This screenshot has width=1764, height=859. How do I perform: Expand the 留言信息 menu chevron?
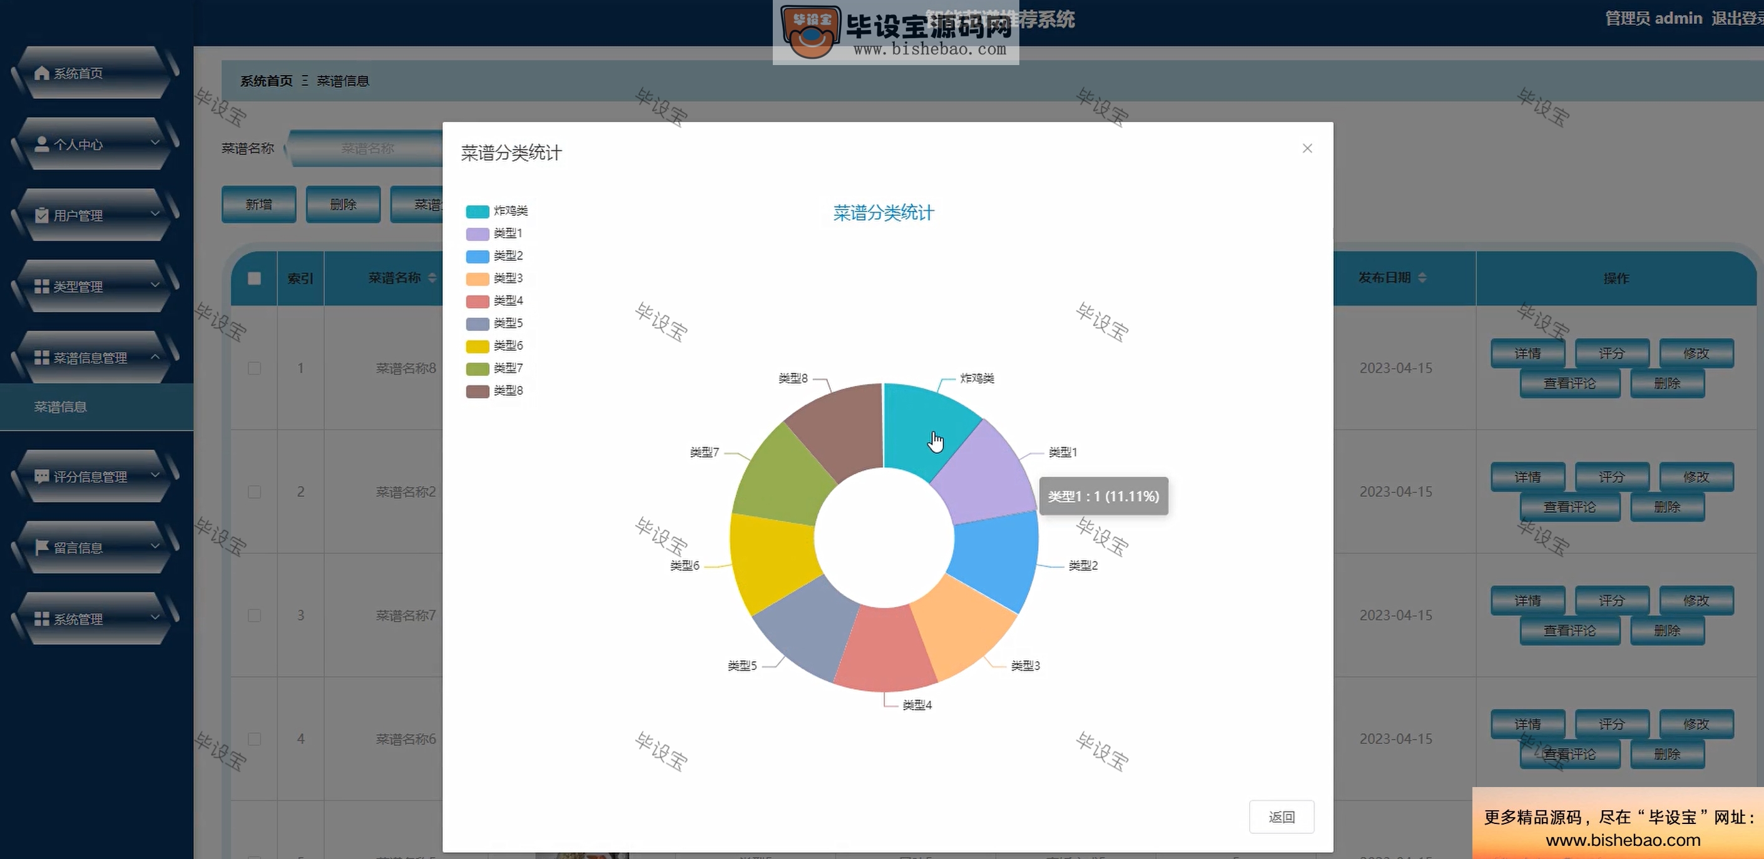coord(155,546)
